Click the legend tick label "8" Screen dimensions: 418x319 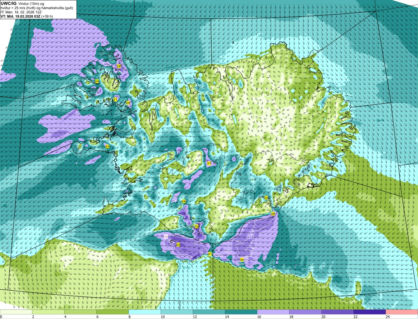(129, 316)
